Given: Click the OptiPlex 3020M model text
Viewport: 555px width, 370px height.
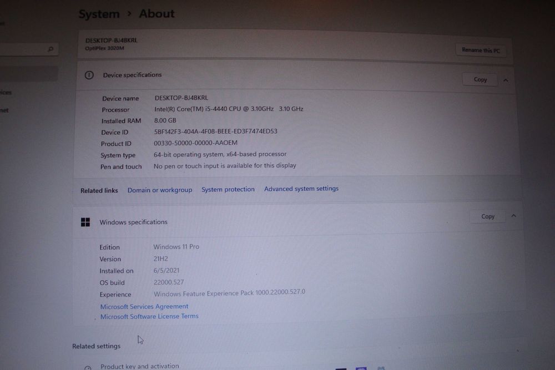Looking at the screenshot, I should tap(104, 48).
